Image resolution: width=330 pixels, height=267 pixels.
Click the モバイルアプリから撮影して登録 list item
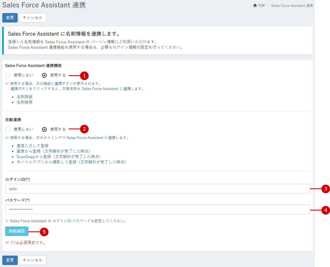(72, 162)
